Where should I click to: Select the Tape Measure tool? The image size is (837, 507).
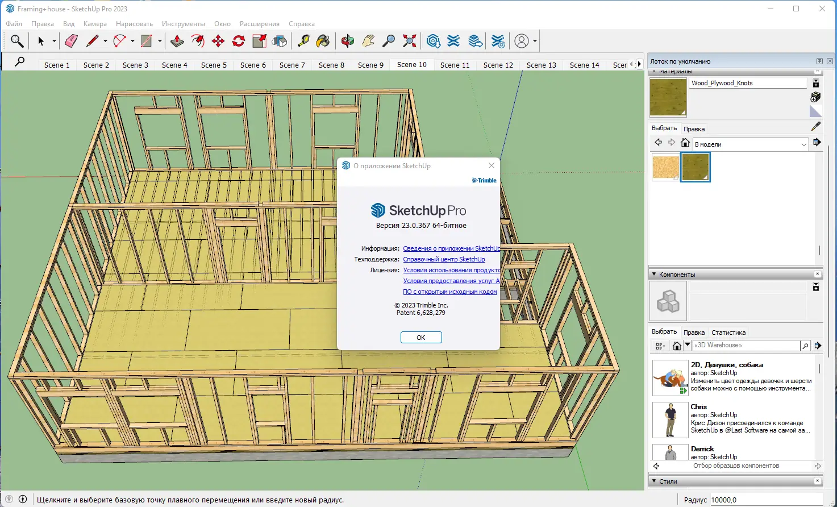(x=303, y=41)
